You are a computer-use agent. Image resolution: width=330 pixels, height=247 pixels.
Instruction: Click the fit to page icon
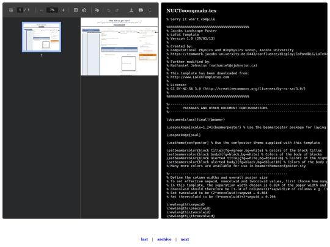76,10
